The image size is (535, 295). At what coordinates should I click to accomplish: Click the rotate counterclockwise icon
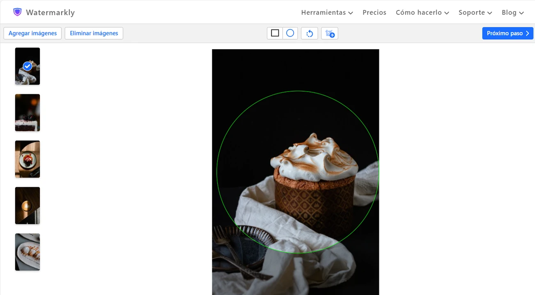coord(310,33)
